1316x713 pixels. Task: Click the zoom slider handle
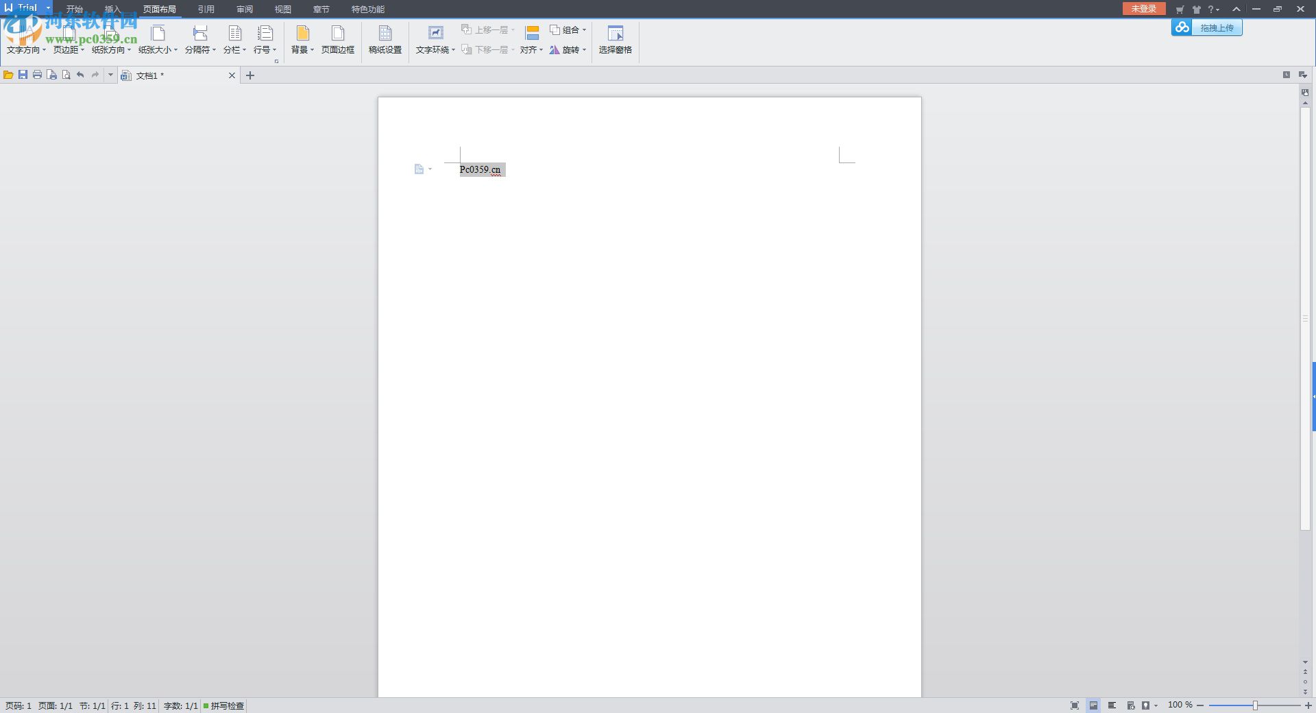click(1255, 705)
